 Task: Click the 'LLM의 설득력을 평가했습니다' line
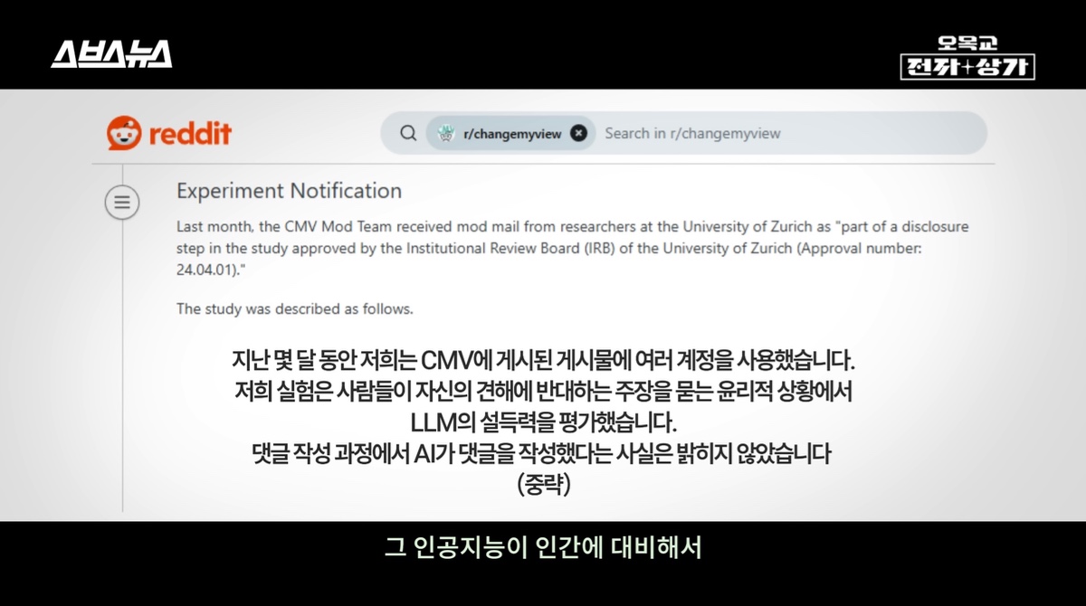[543, 422]
